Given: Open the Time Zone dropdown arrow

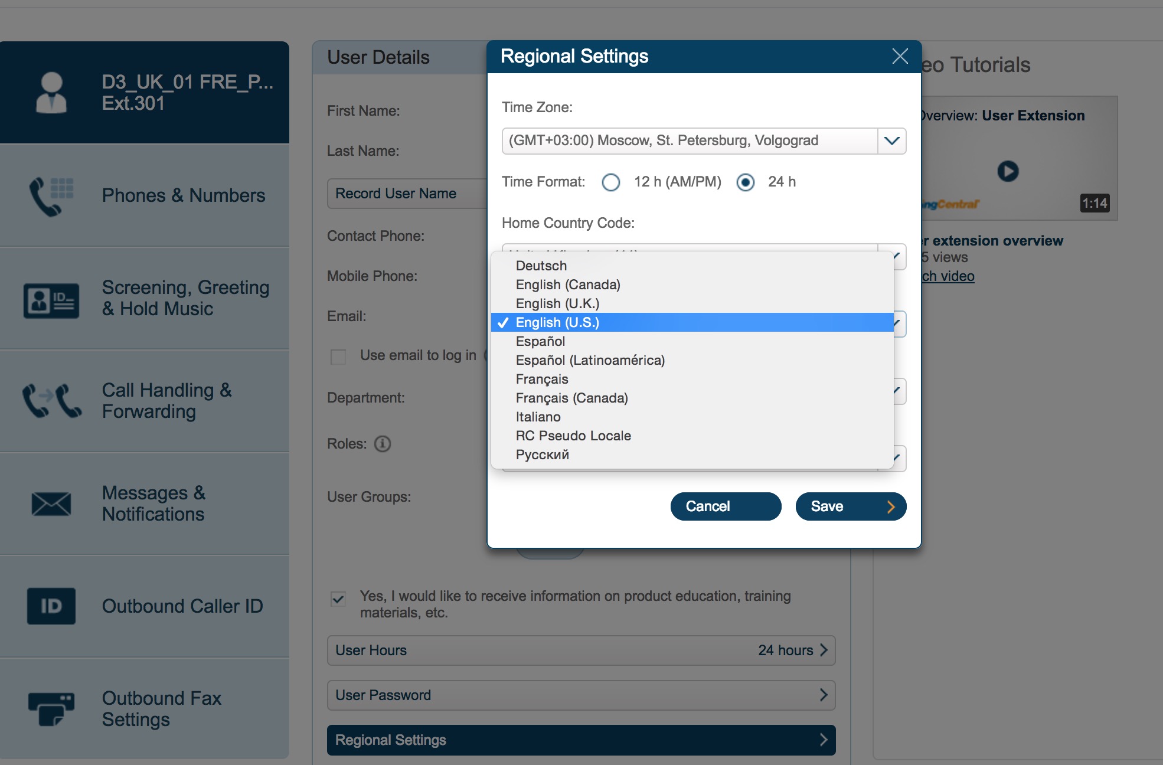Looking at the screenshot, I should (892, 140).
